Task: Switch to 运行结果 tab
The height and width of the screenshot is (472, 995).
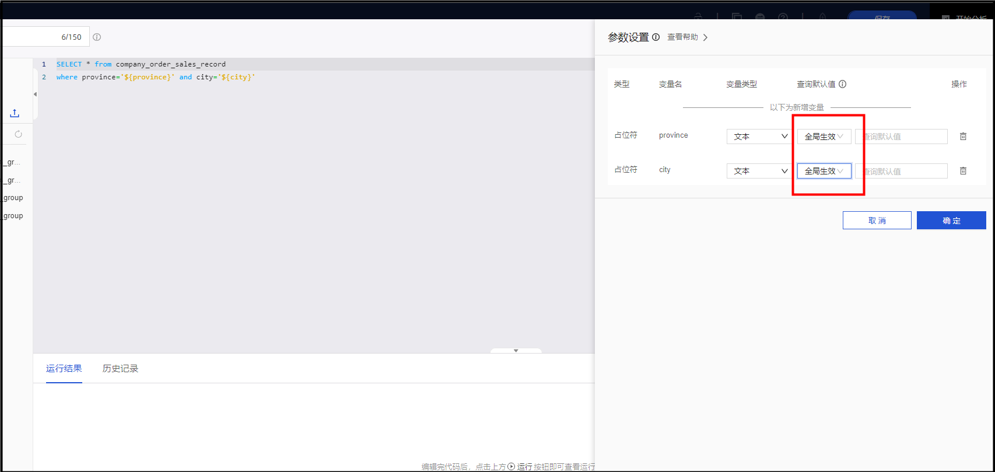Action: (x=64, y=369)
